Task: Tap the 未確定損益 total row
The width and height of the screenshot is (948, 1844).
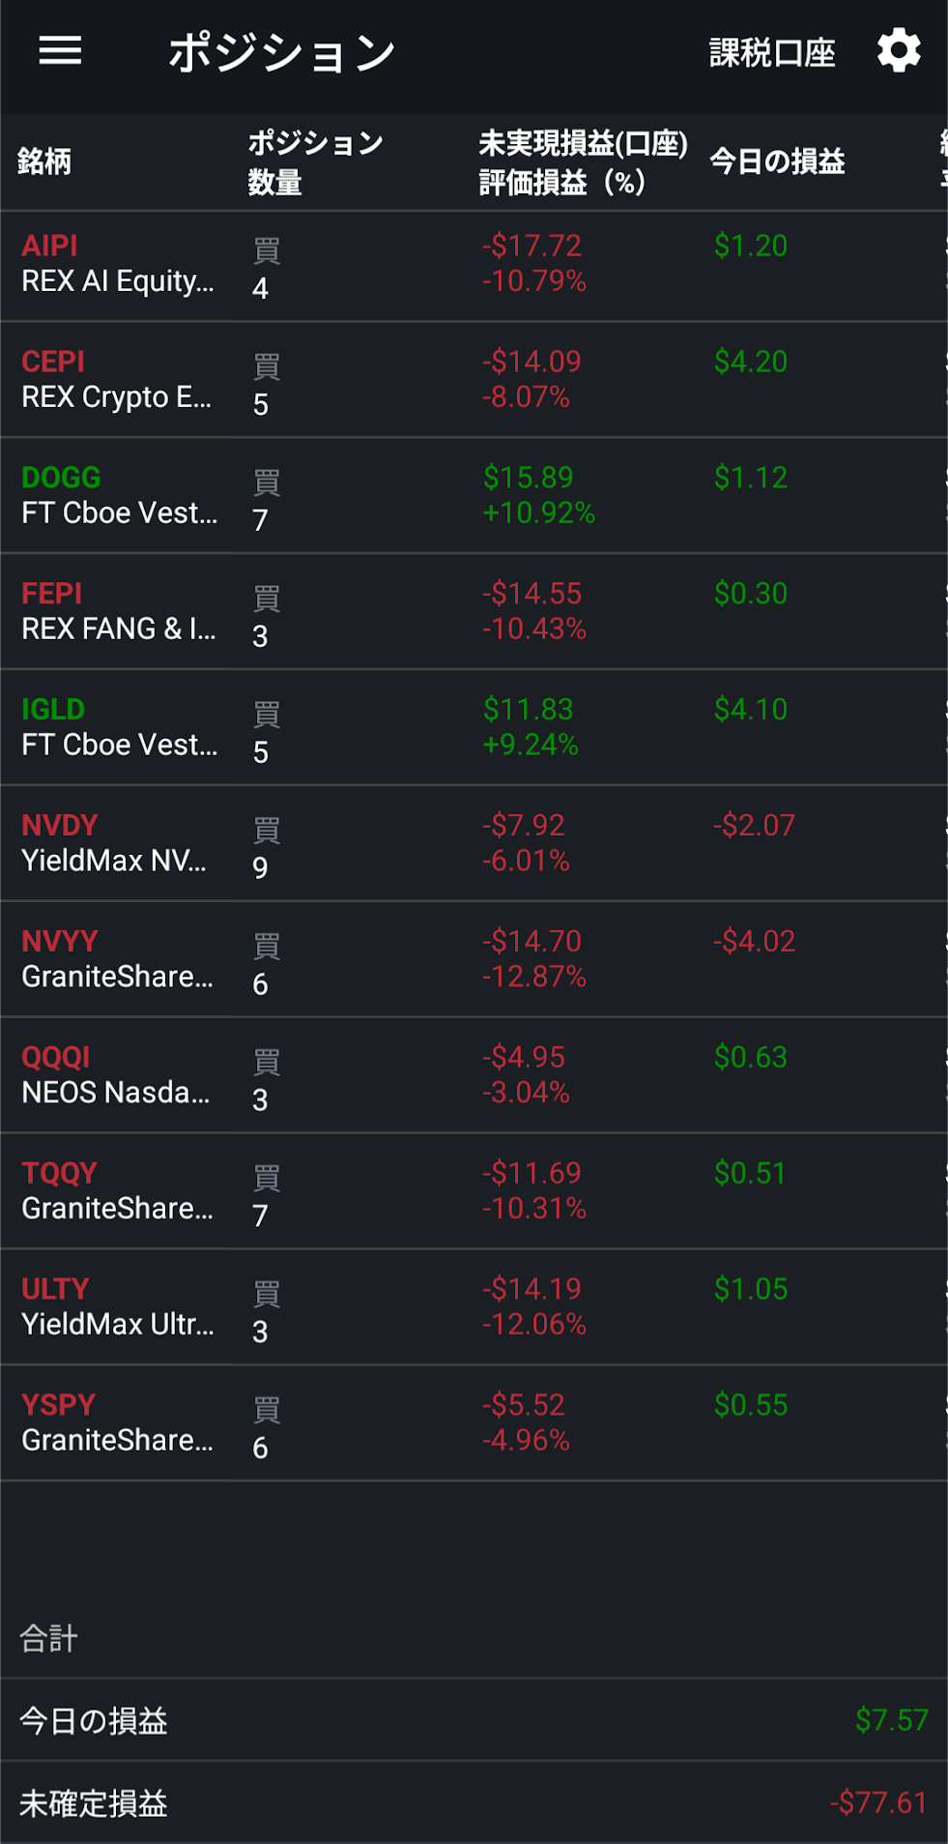Action: point(474,1802)
